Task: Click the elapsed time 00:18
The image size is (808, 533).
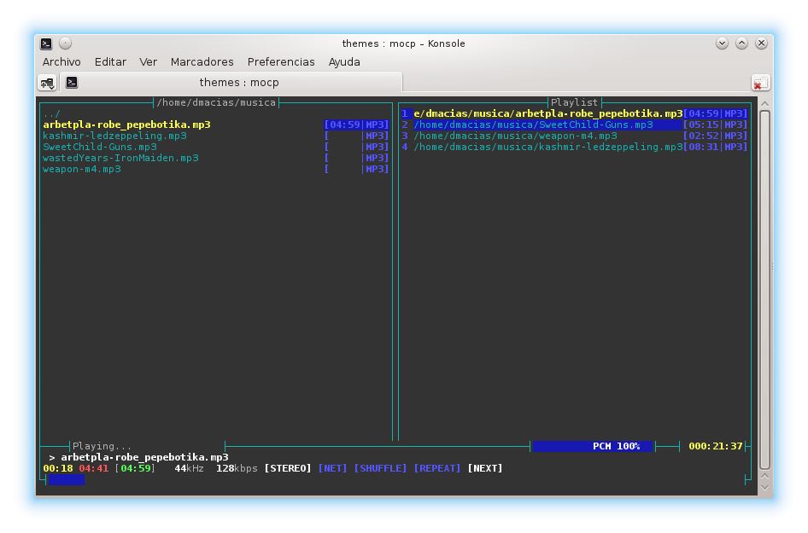Action: tap(58, 469)
